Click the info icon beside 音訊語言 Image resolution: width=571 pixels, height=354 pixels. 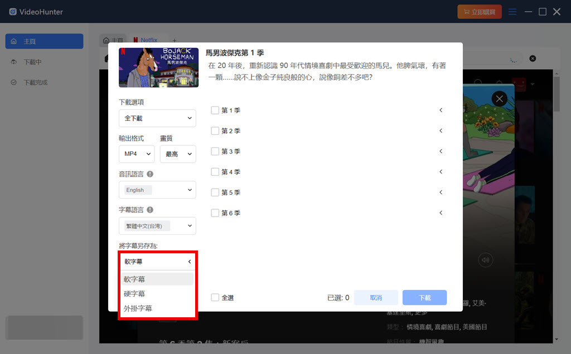pos(151,174)
